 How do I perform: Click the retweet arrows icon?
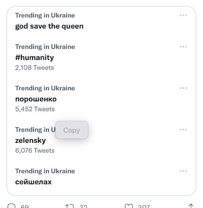coord(70,206)
